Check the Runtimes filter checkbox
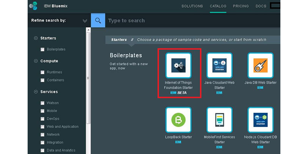This screenshot has width=308, height=154. point(43,72)
